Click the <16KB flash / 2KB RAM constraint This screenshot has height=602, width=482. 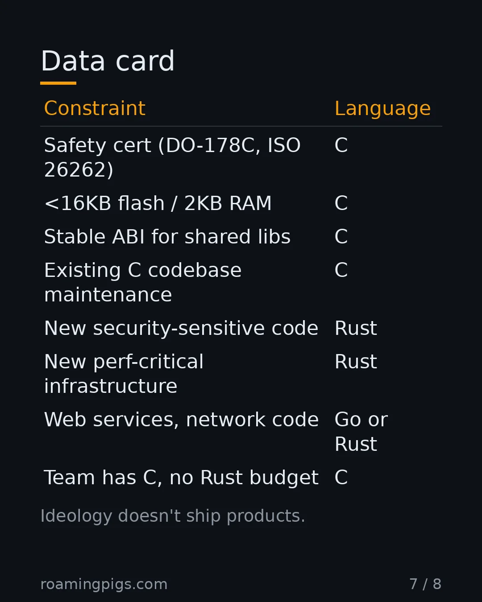click(x=158, y=203)
